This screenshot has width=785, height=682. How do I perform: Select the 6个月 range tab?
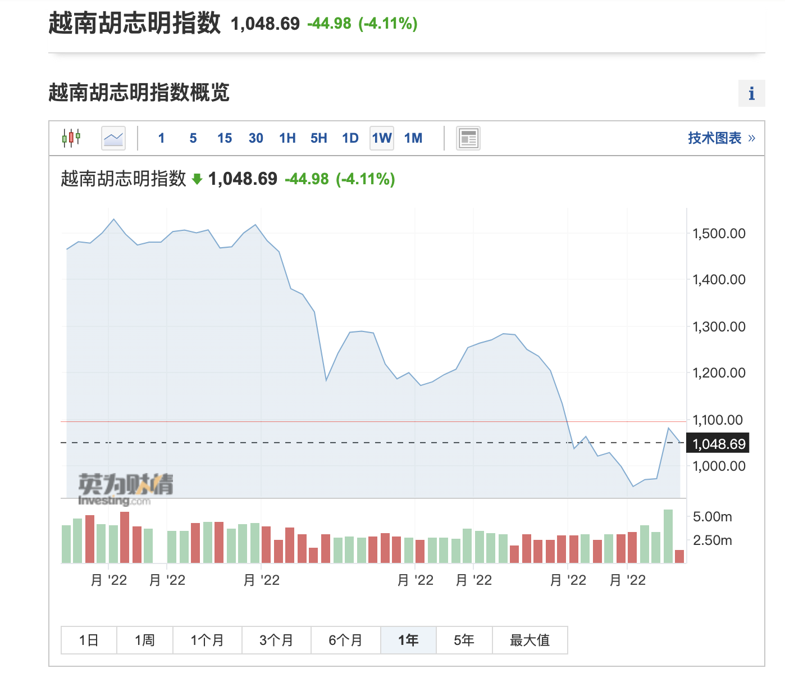[345, 640]
